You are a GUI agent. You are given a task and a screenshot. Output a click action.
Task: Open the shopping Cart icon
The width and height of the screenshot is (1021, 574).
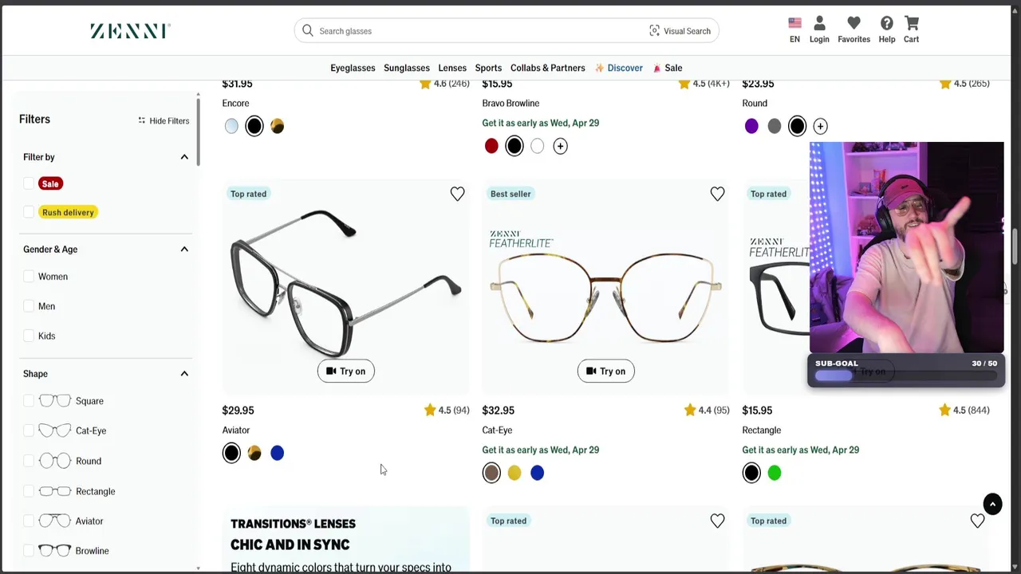(912, 23)
